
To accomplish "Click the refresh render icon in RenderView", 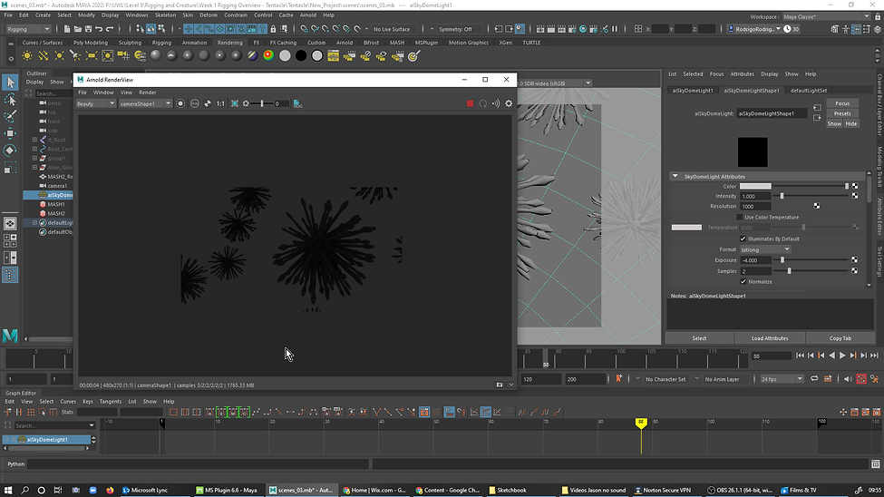I will click(482, 103).
